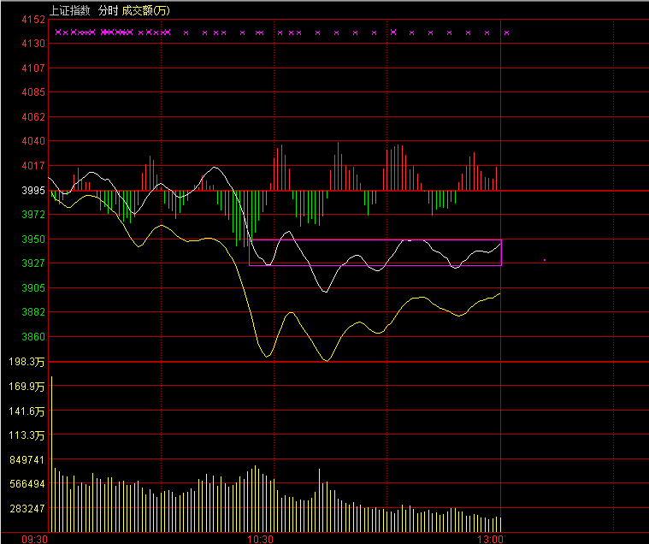Click the 3995 price axis label
649x544 pixels.
coord(33,190)
